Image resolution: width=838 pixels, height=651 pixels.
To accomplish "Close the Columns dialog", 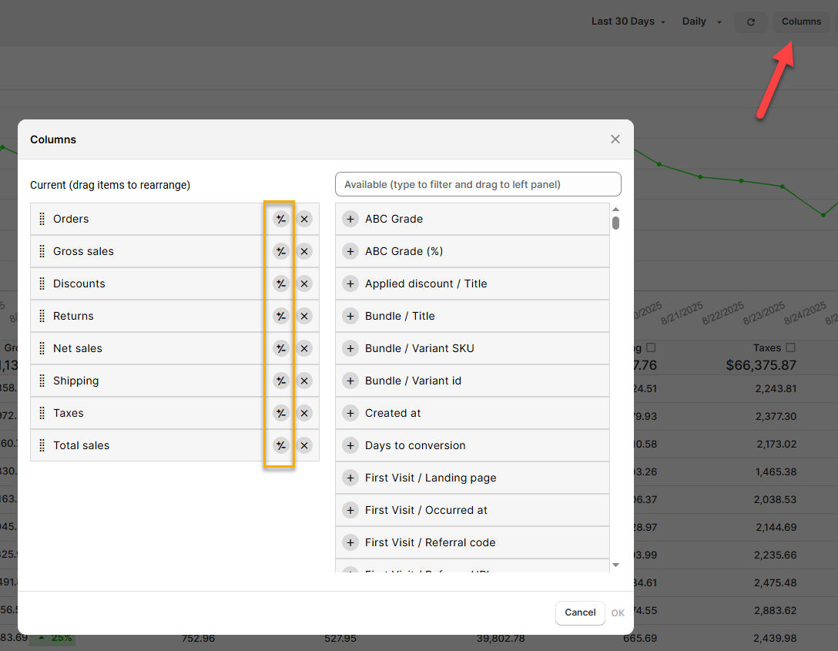I will pos(615,139).
